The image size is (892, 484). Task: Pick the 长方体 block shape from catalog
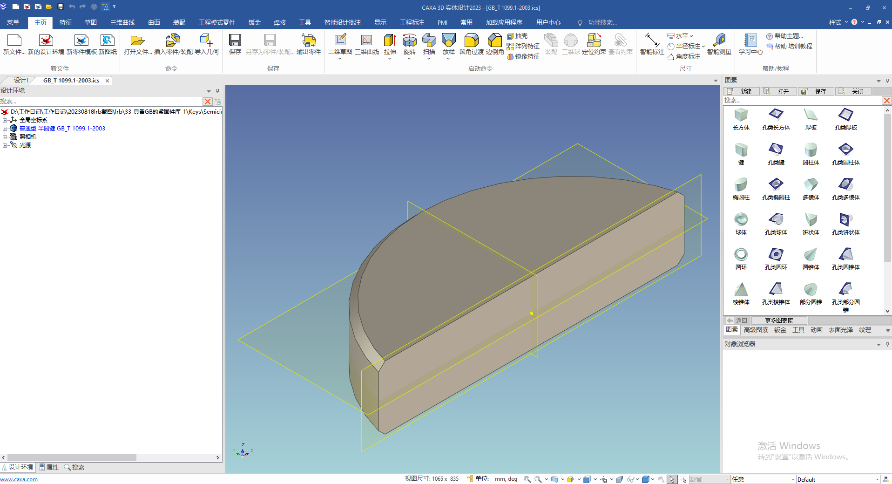coord(741,119)
